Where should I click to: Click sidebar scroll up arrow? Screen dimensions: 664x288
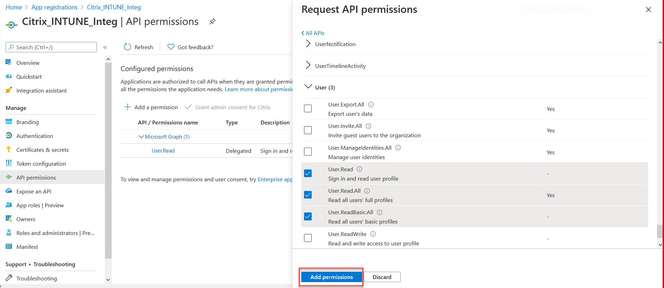108,59
